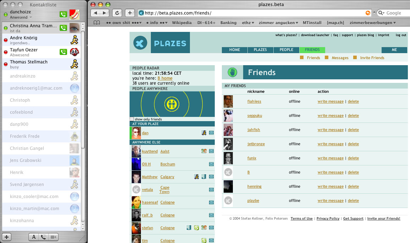
Task: Open the Banking bookmark
Action: click(x=228, y=23)
